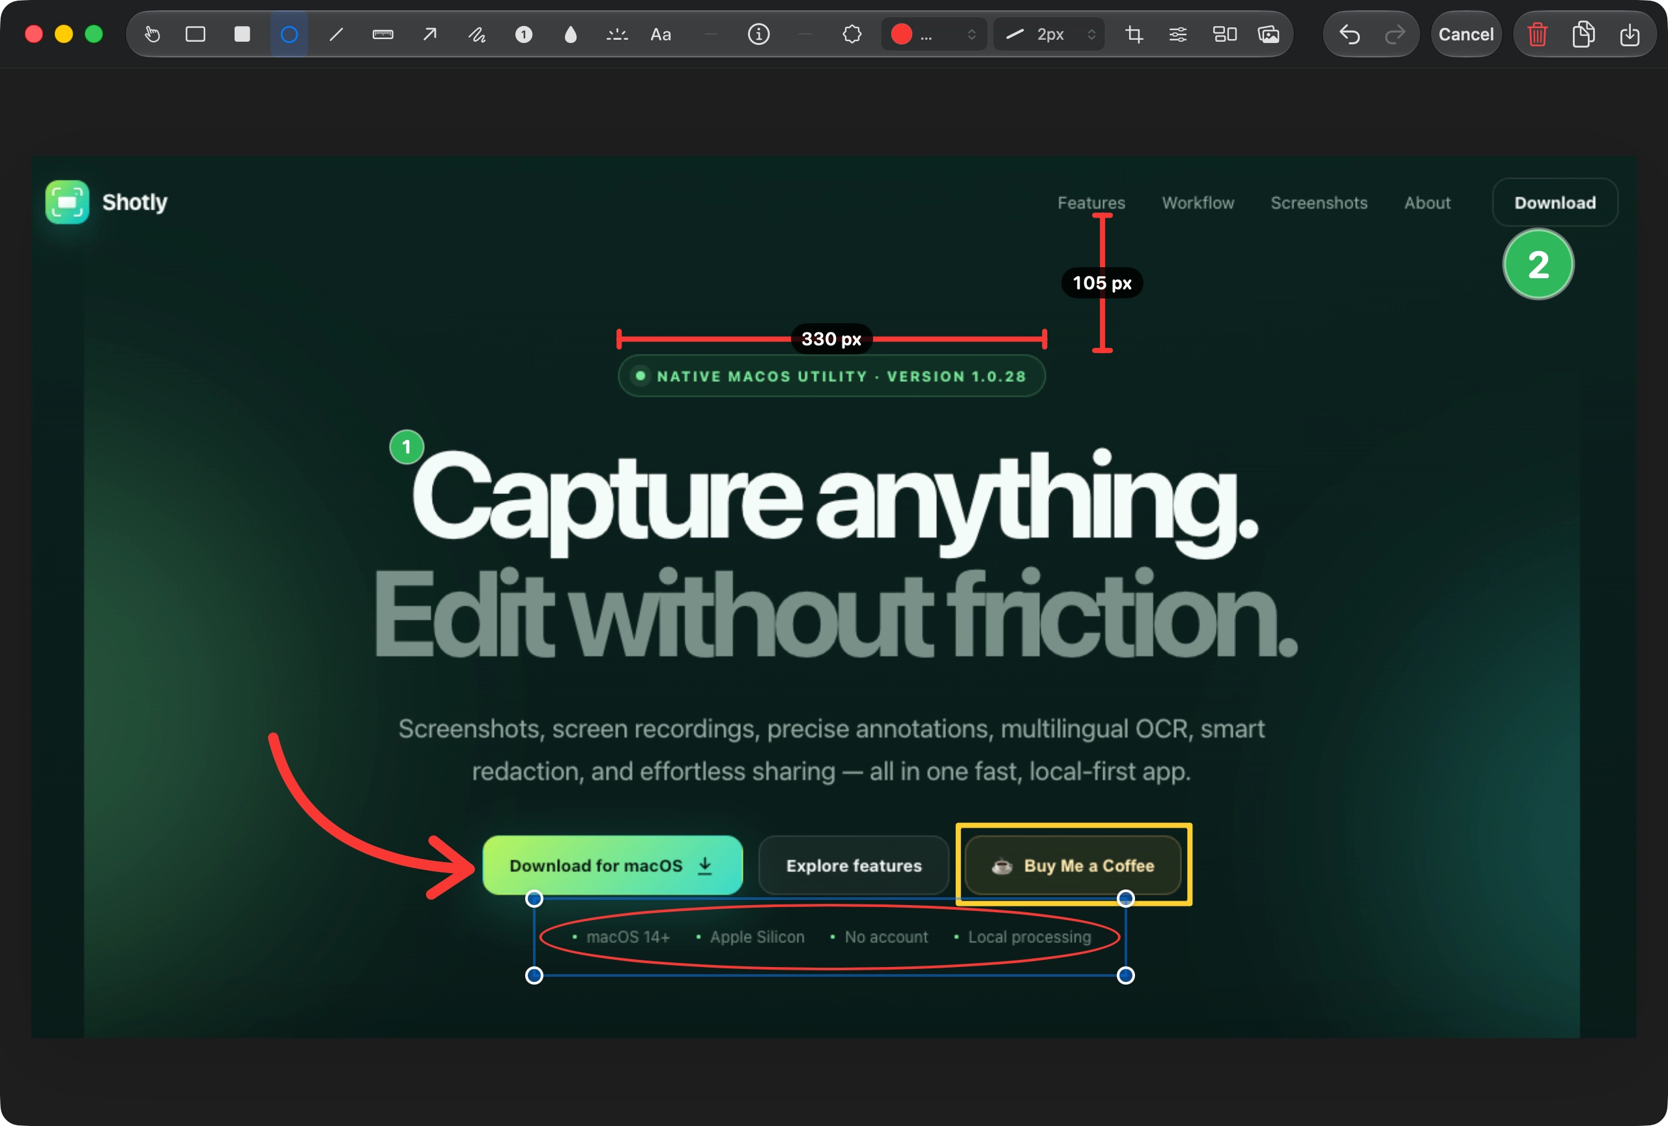
Task: Click the Buy Me a Coffee button
Action: (1073, 865)
